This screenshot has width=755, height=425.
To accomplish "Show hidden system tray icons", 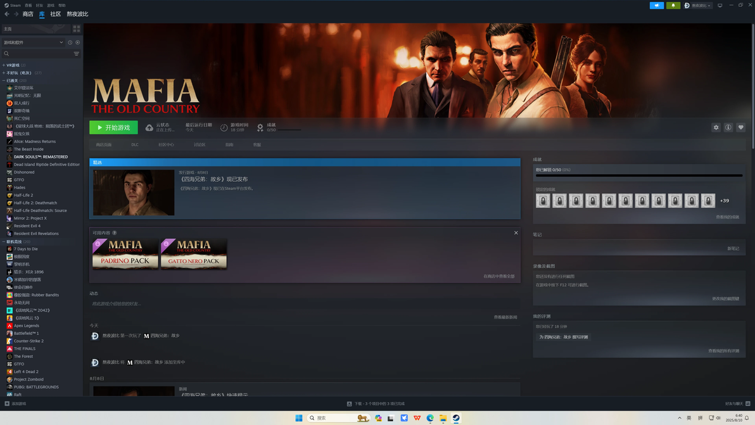I will point(680,418).
